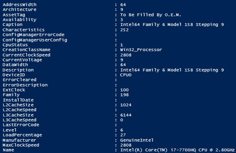Select the Manufacturer value GenuineIntel
236x153 pixels.
137,140
